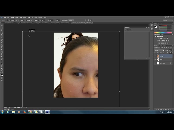Viewport: 174px width, 130px height.
Task: Hide the Model layer with its eye
Action: click(155, 60)
